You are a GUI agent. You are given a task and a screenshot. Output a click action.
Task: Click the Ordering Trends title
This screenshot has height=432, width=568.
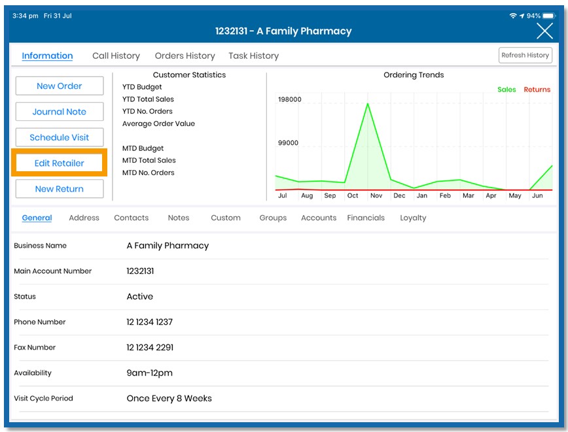click(414, 75)
